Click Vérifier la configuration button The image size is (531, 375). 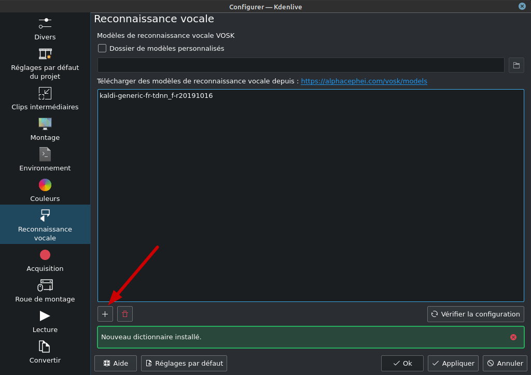(476, 314)
